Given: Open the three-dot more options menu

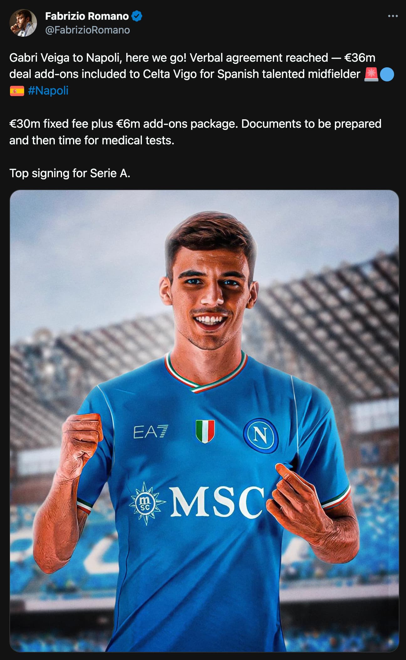Looking at the screenshot, I should [x=393, y=16].
